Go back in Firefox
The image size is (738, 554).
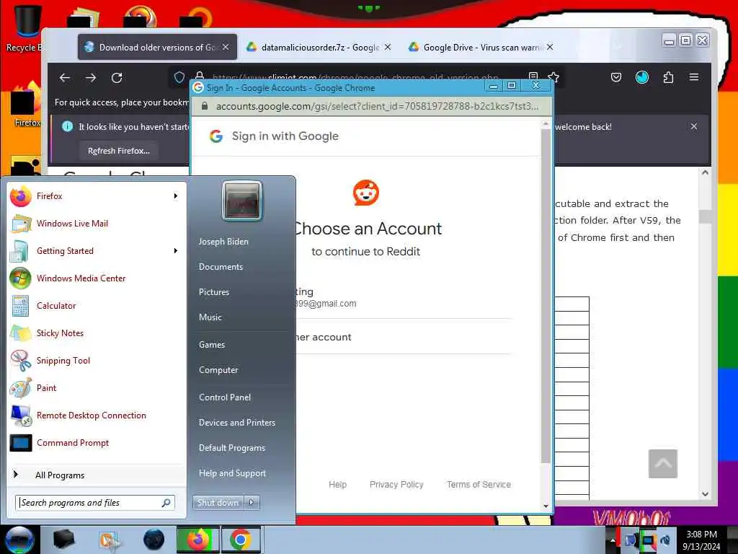point(65,78)
